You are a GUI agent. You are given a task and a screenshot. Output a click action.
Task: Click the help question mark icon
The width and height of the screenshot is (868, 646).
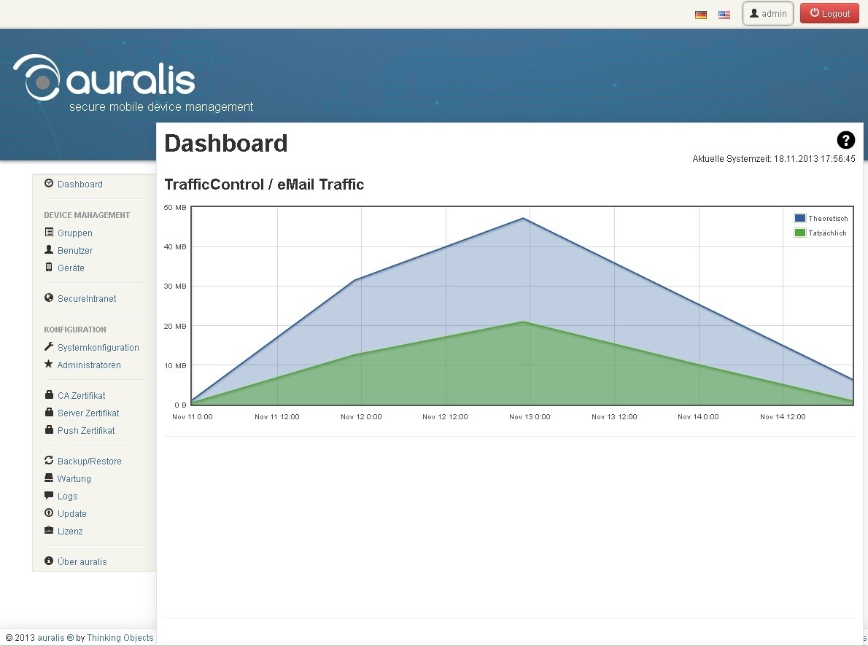pyautogui.click(x=845, y=140)
